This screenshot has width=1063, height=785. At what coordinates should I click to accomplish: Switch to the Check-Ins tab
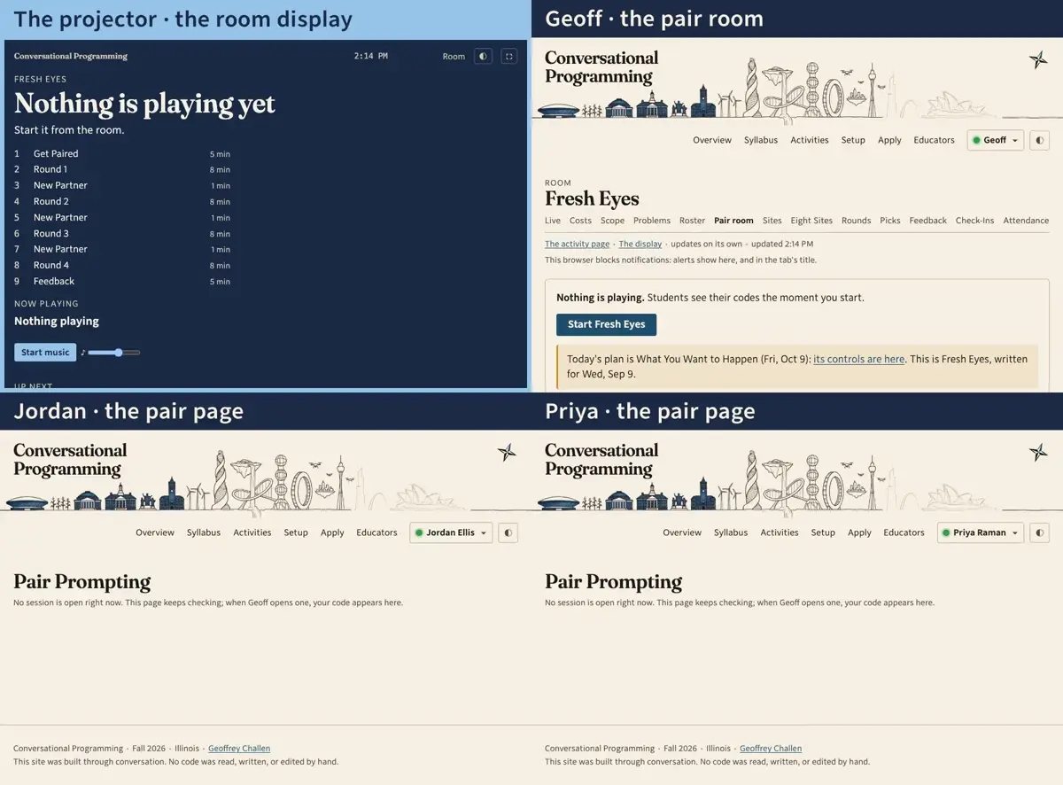[974, 221]
